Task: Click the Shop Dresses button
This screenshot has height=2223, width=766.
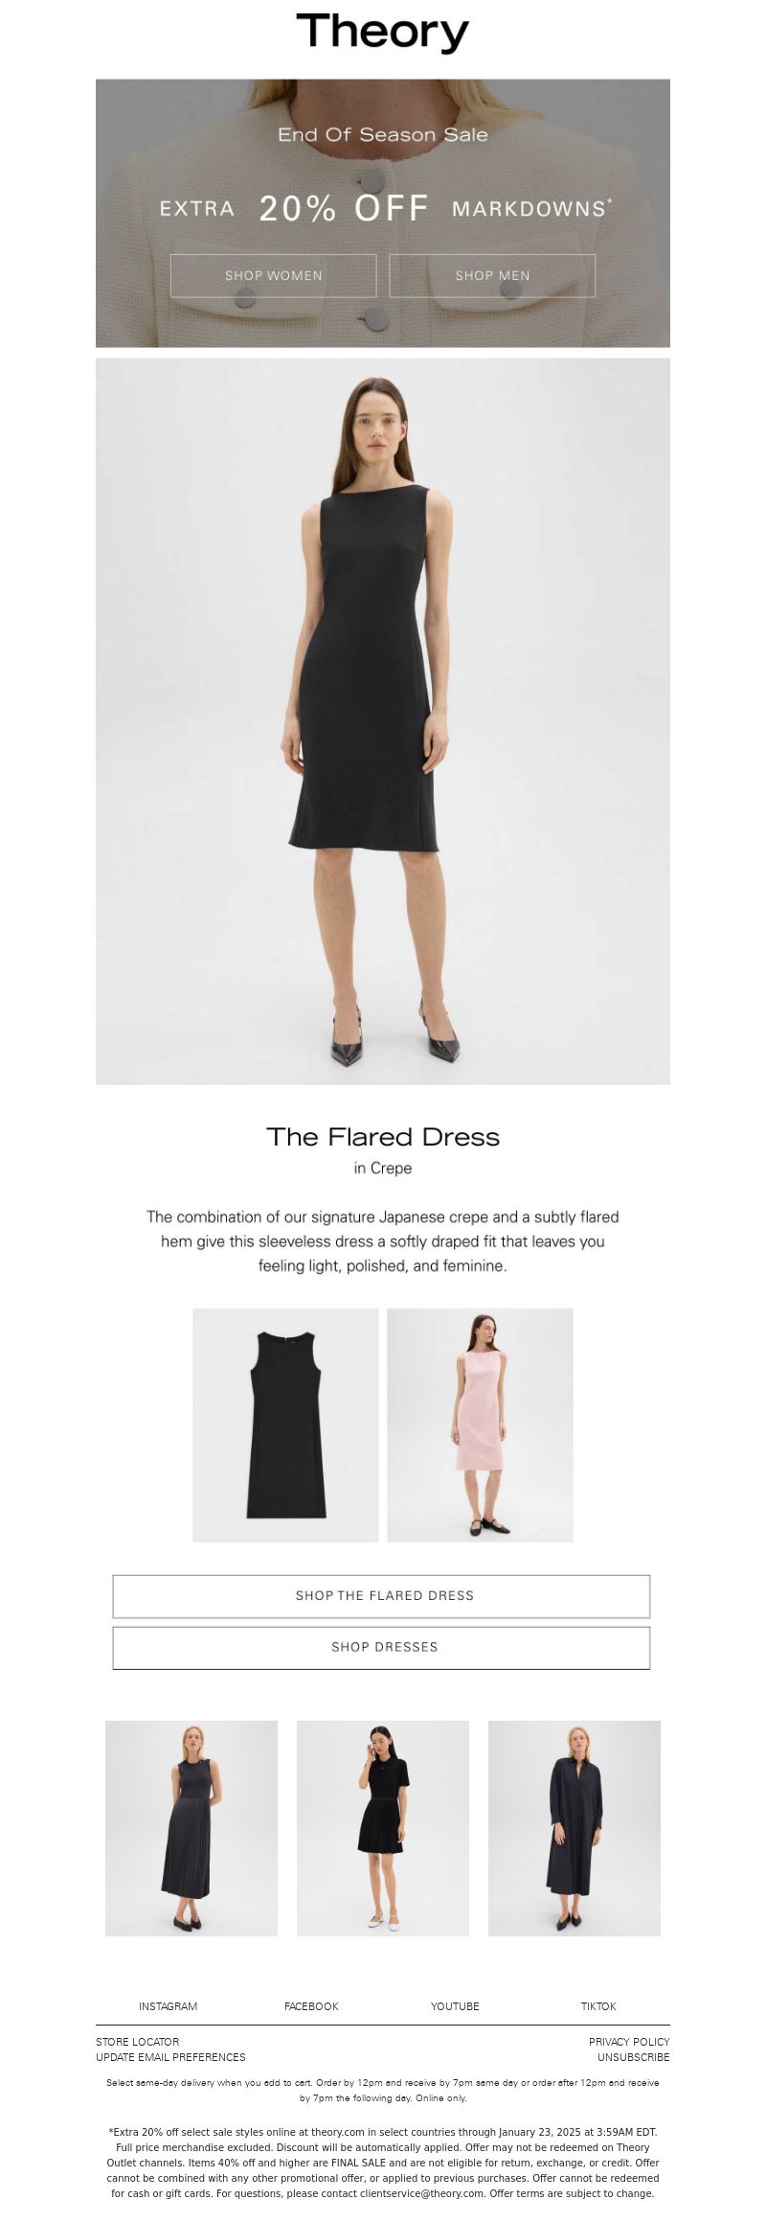Action: (381, 1647)
